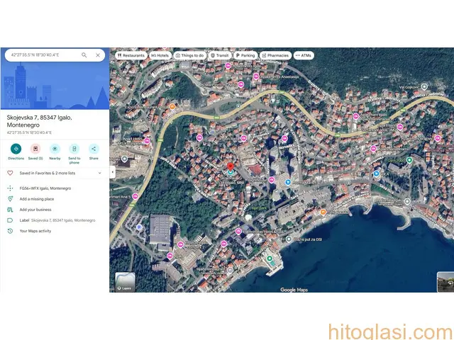Open Your Maps activity
454x340 pixels.
pos(35,231)
